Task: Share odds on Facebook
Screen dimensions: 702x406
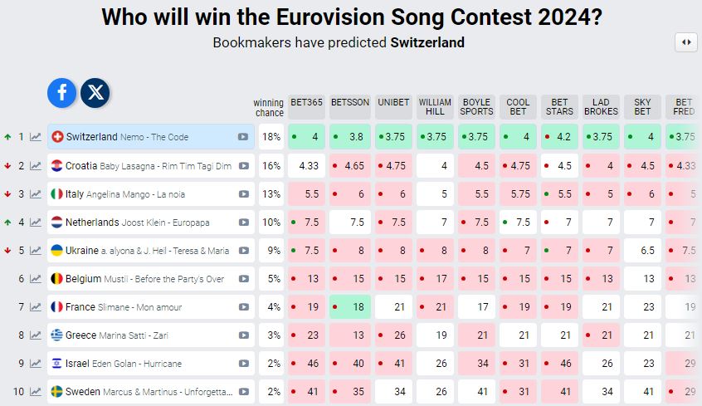Action: [62, 92]
